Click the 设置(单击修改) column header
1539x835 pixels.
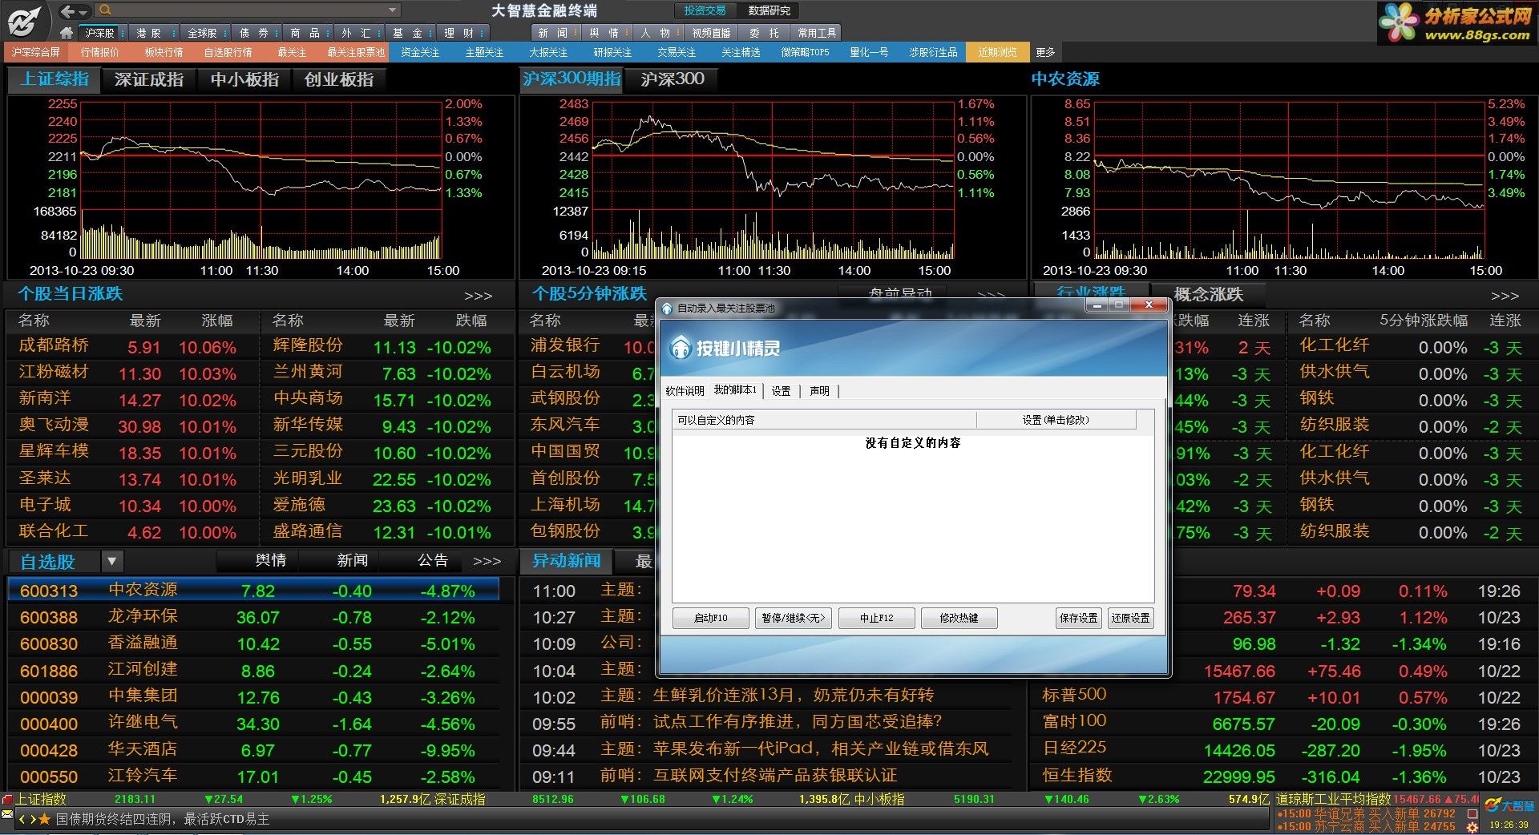click(1056, 420)
